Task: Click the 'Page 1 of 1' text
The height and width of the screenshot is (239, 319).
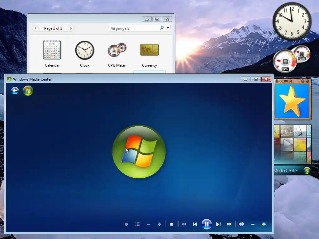Action: pyautogui.click(x=53, y=28)
